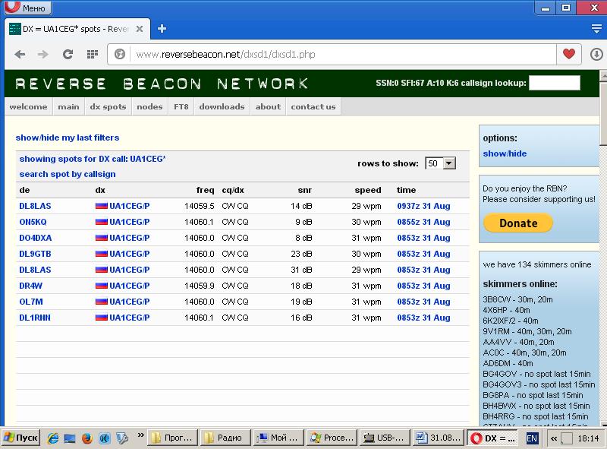
Task: Click the Russian flag in DL9GTB row
Action: click(x=102, y=254)
